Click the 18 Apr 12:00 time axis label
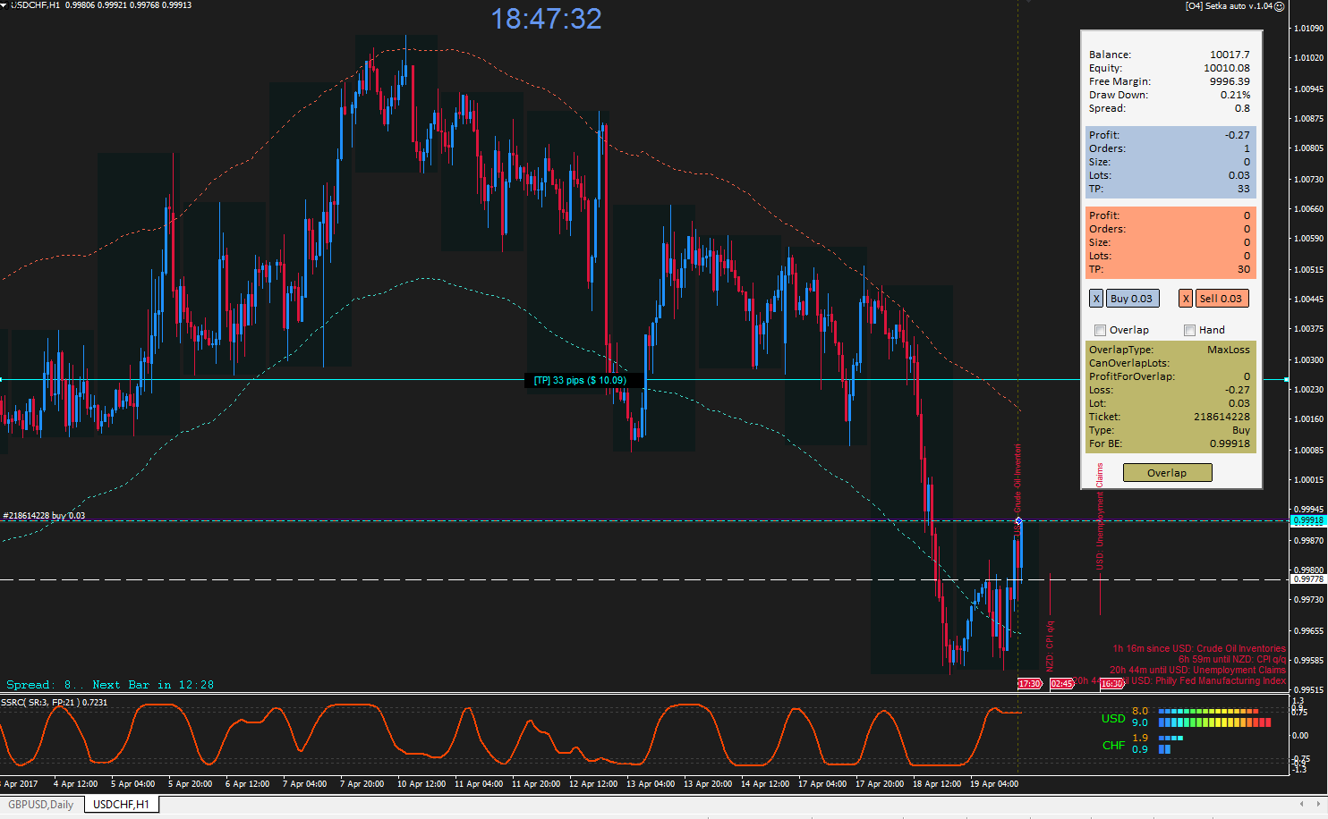 click(x=937, y=784)
